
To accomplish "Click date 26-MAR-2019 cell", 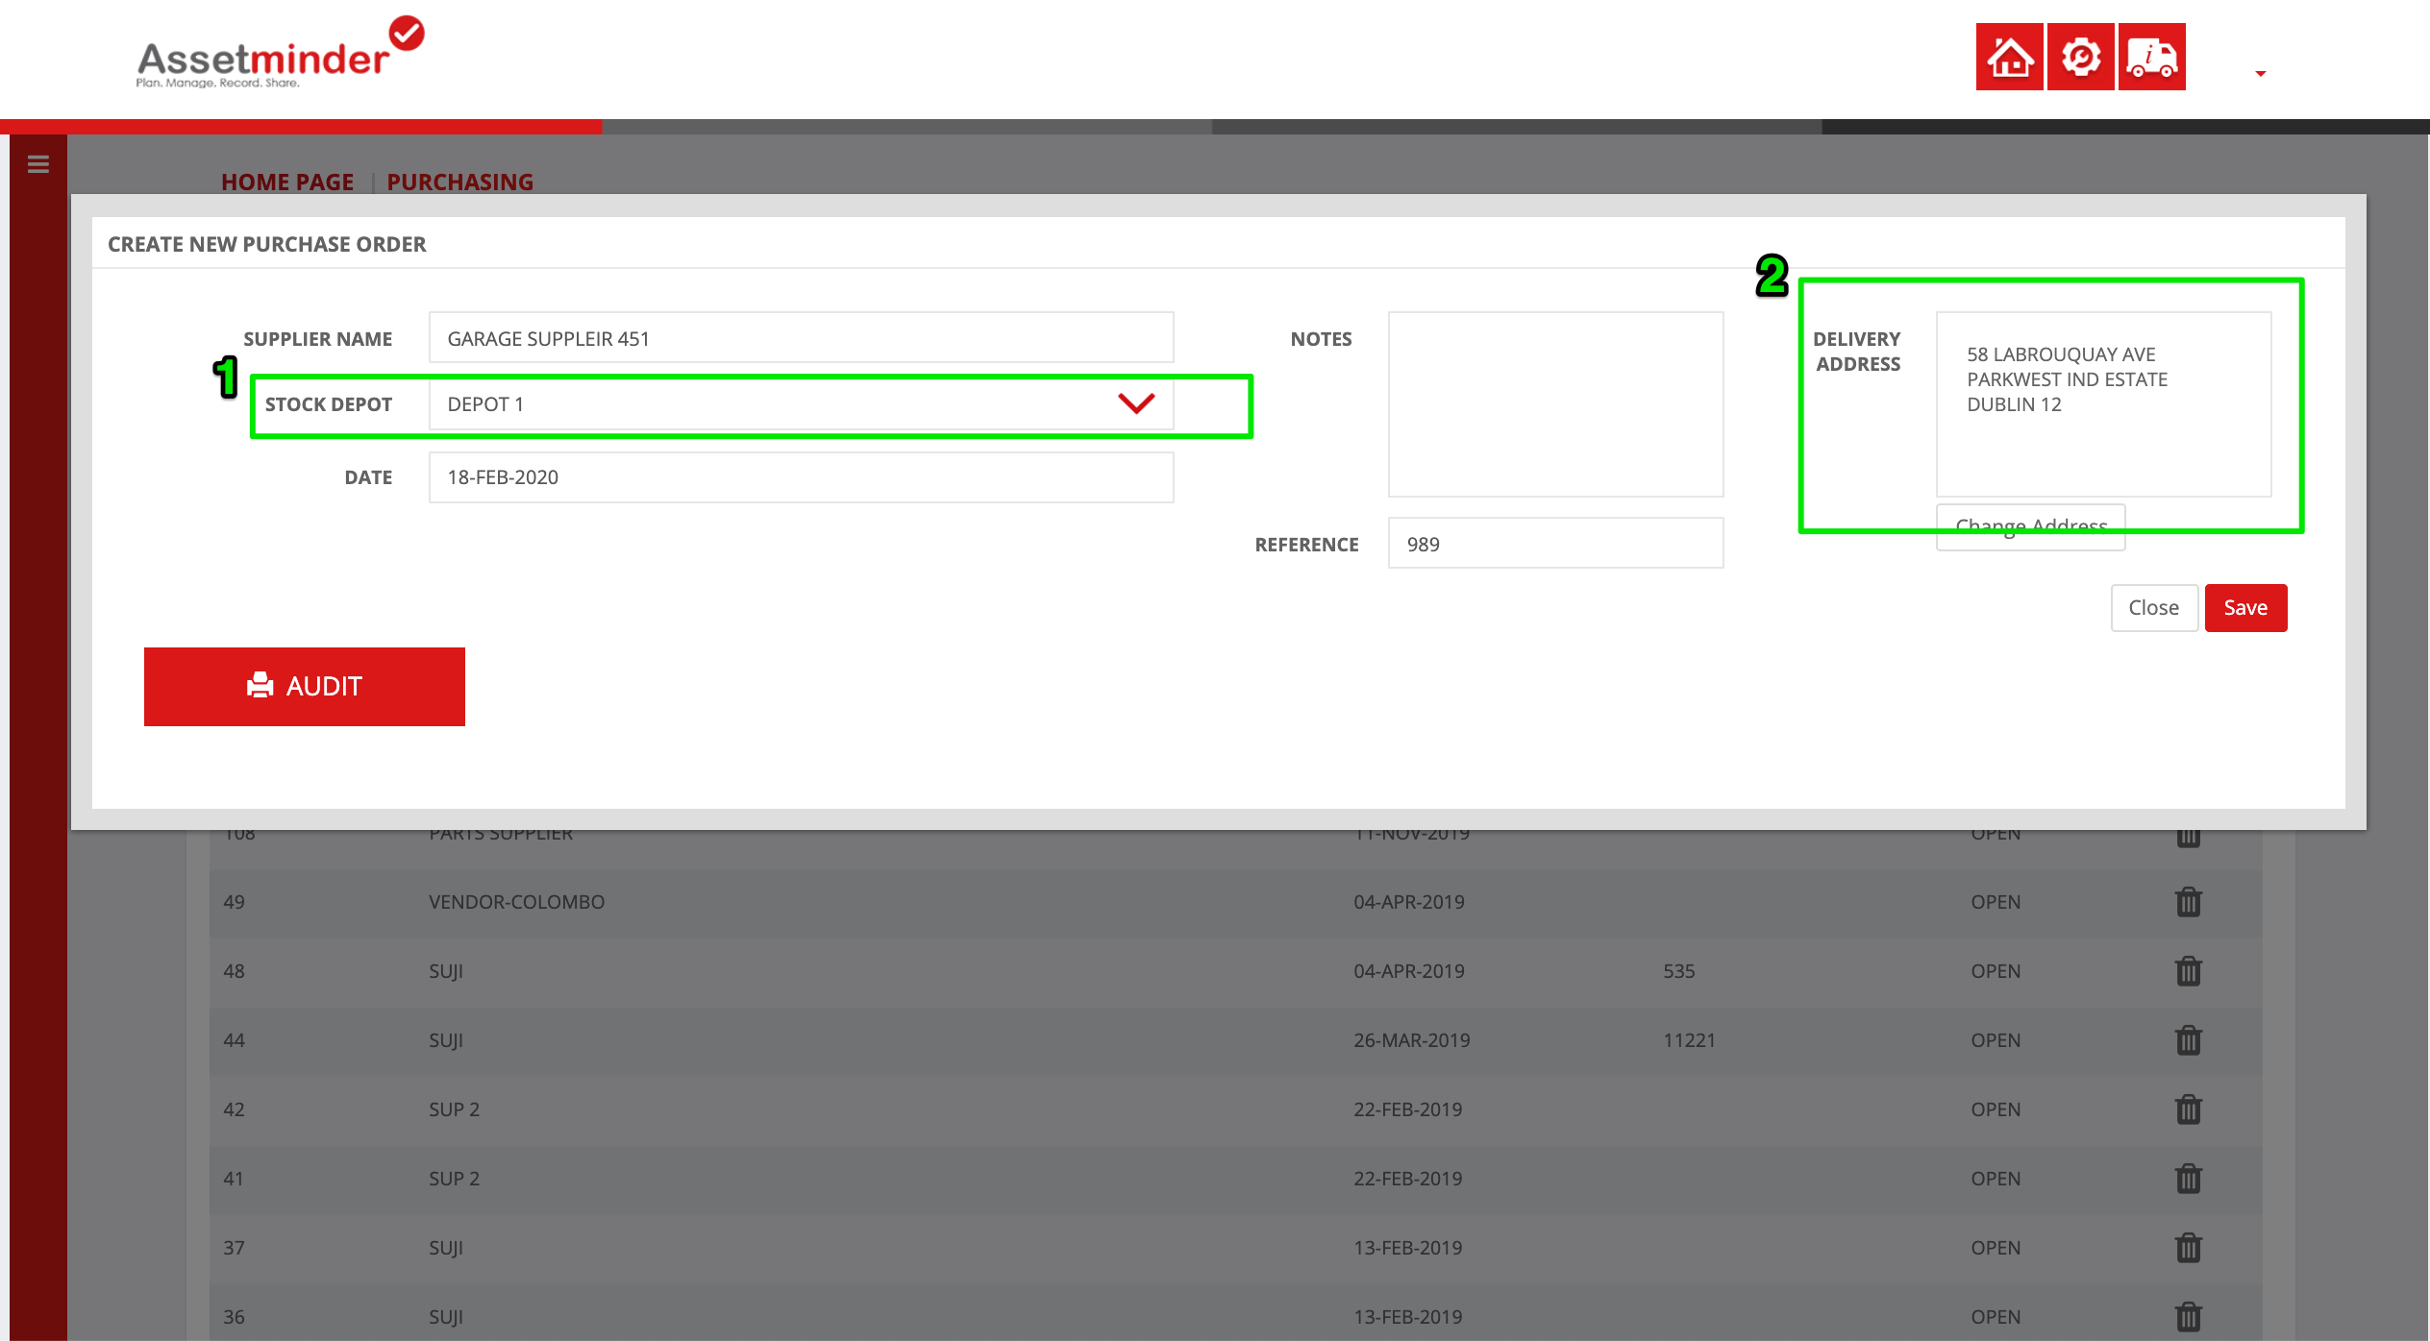I will tap(1411, 1040).
